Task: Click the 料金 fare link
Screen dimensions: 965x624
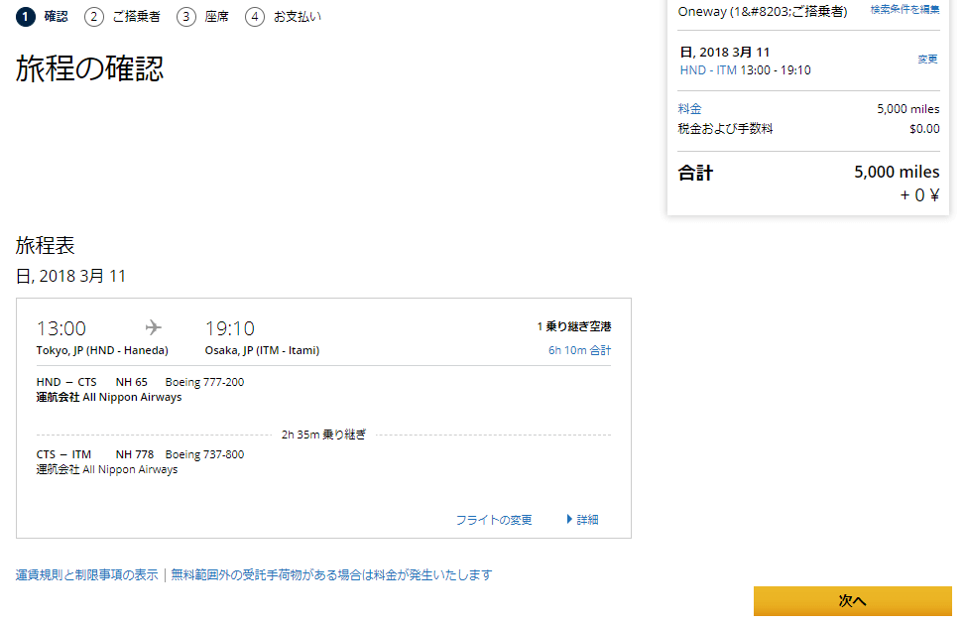Action: coord(689,109)
